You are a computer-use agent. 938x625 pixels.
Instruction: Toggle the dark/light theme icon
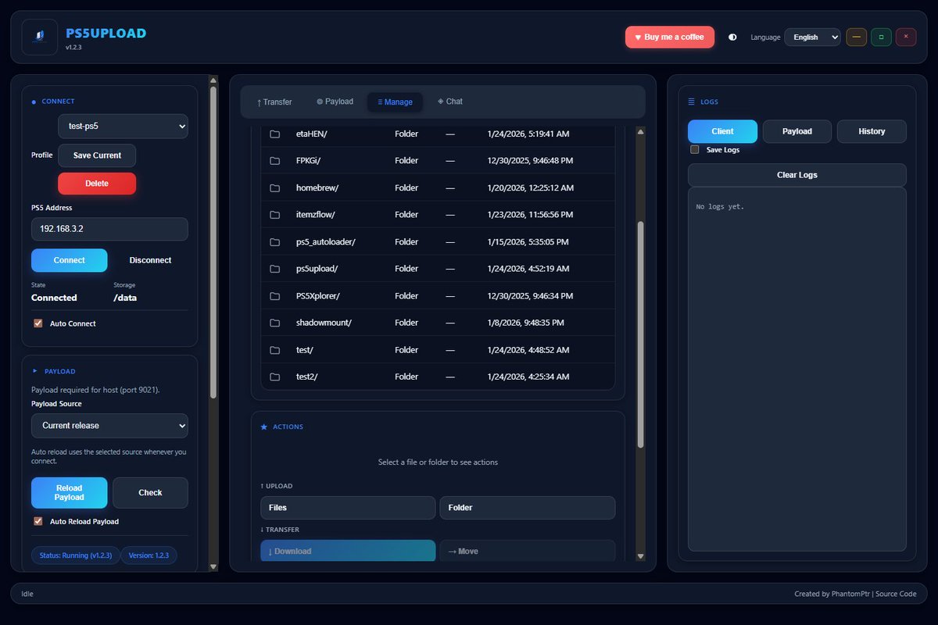click(x=732, y=37)
